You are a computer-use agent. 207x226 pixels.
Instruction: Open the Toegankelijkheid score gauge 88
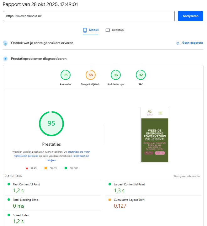pos(91,75)
